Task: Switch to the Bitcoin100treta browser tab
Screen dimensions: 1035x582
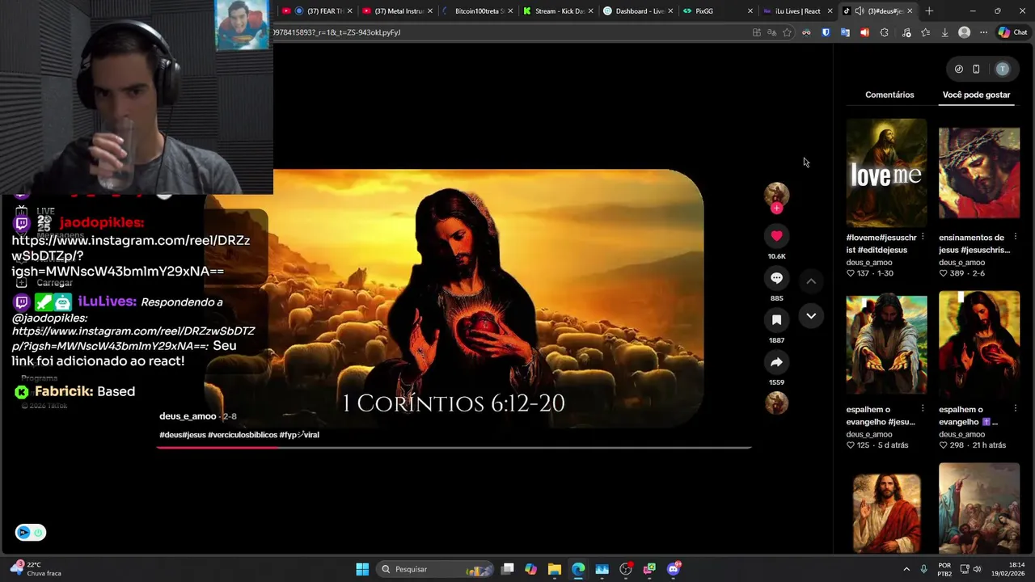Action: 477,11
